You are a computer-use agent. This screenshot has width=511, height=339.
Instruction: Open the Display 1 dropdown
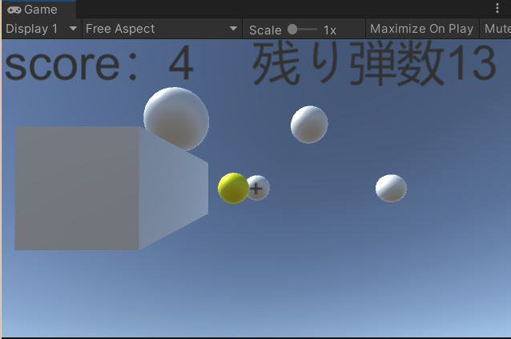tap(42, 29)
